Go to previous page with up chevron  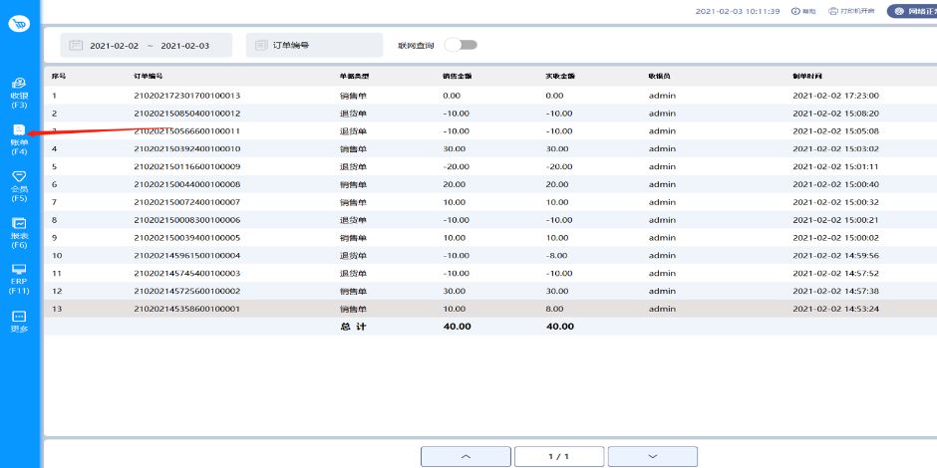466,456
